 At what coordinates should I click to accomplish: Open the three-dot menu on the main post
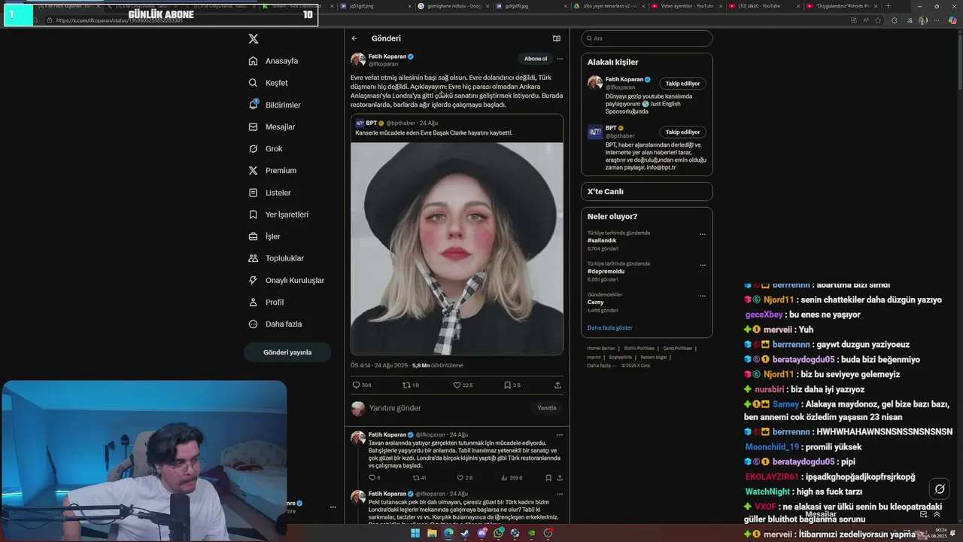[559, 59]
